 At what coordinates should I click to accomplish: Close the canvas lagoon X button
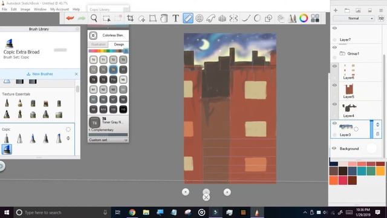(x=206, y=197)
